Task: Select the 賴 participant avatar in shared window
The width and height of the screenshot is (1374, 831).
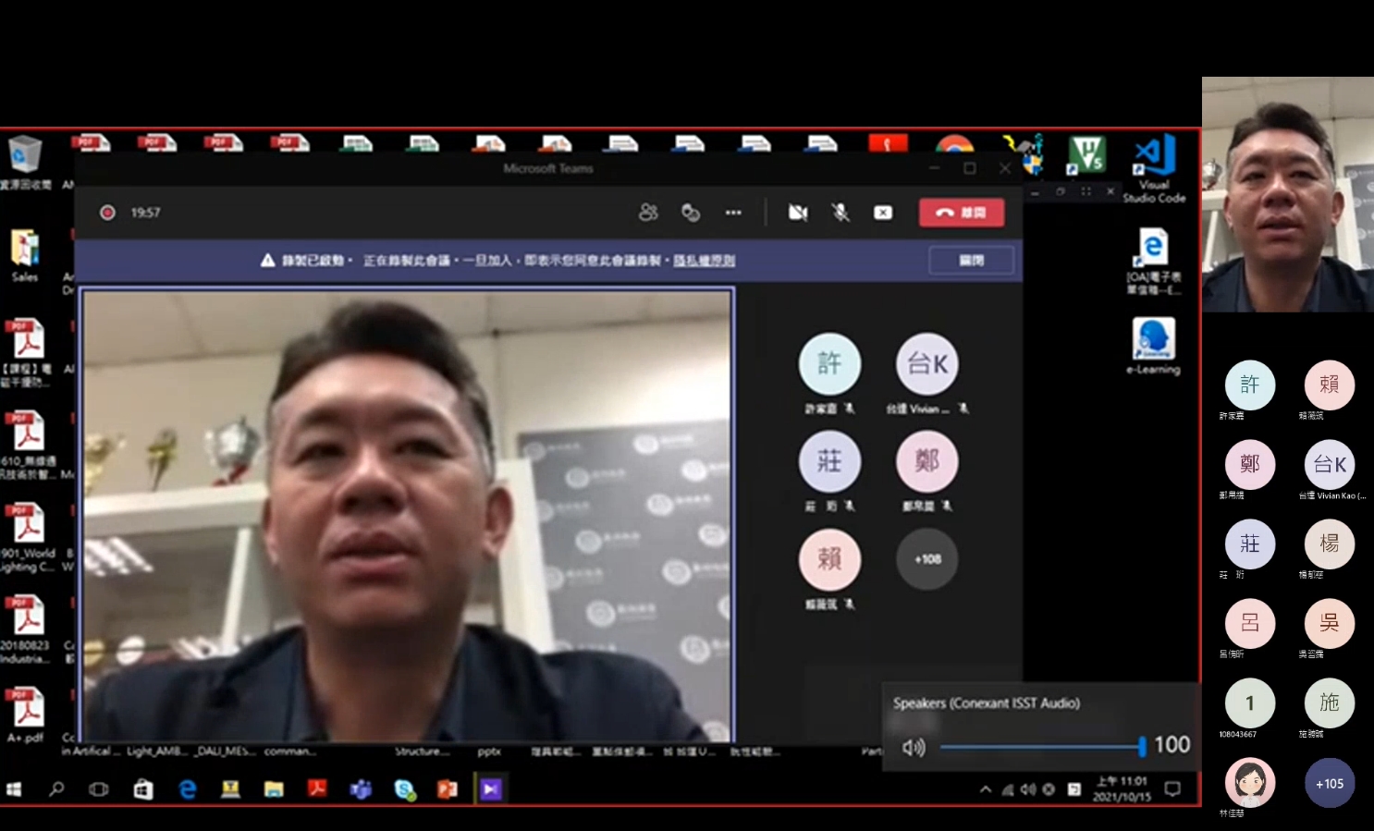Action: (x=829, y=559)
